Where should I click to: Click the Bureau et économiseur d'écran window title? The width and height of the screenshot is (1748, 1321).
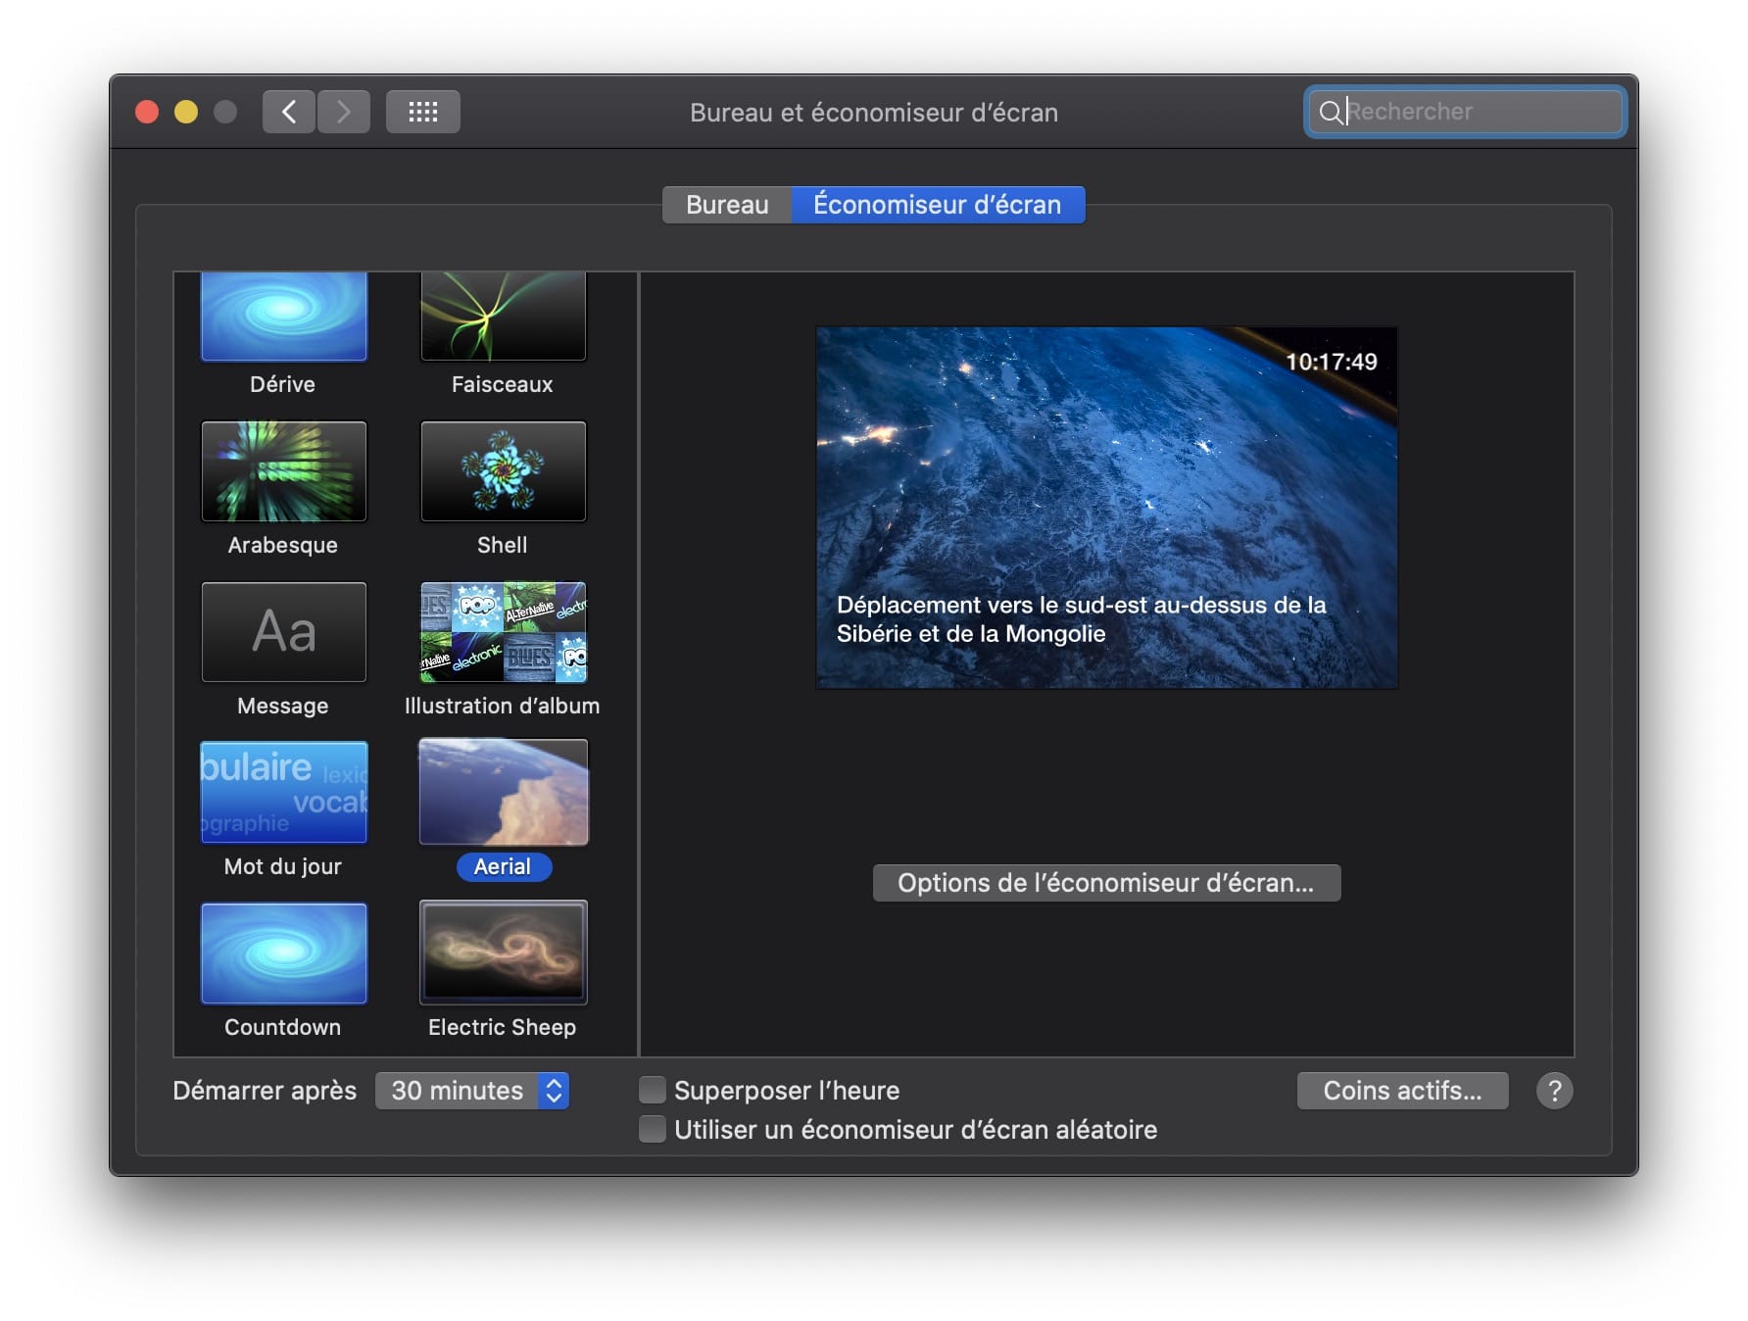874,113
